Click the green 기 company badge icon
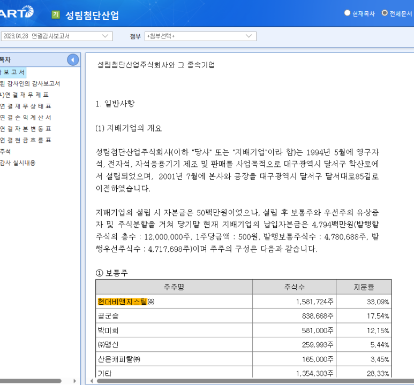 (x=56, y=15)
